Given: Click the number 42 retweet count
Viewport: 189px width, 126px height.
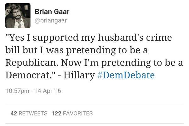Looking at the screenshot, I should click(x=14, y=113).
